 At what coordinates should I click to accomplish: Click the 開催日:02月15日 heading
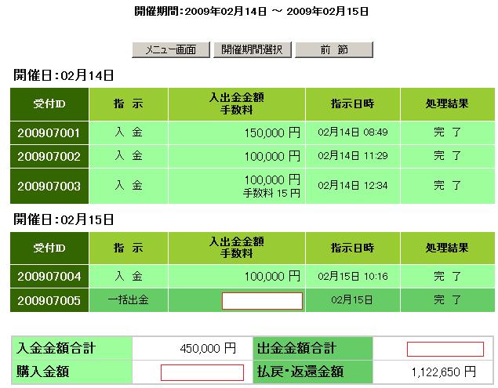coord(64,219)
